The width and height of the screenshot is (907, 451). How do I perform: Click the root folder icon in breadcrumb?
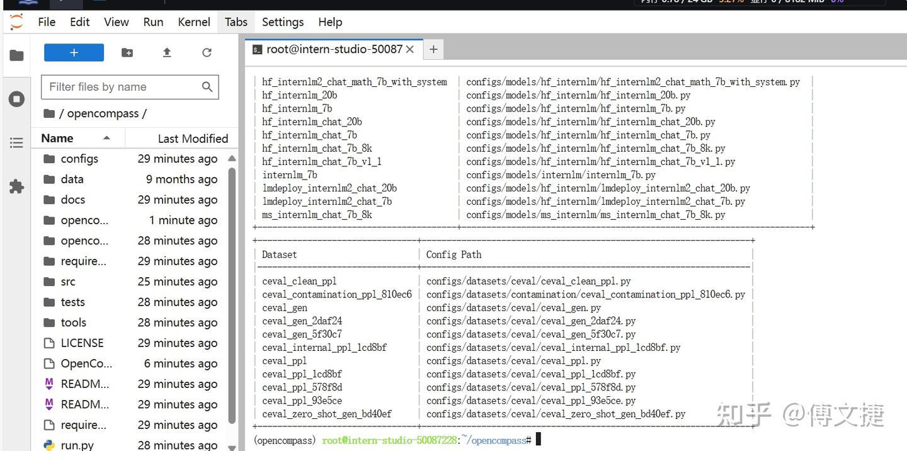pos(49,114)
